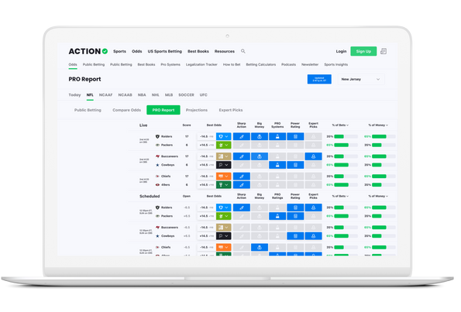Click % of Money bar in Live Packers row
This screenshot has height=312, width=461.
click(x=384, y=145)
